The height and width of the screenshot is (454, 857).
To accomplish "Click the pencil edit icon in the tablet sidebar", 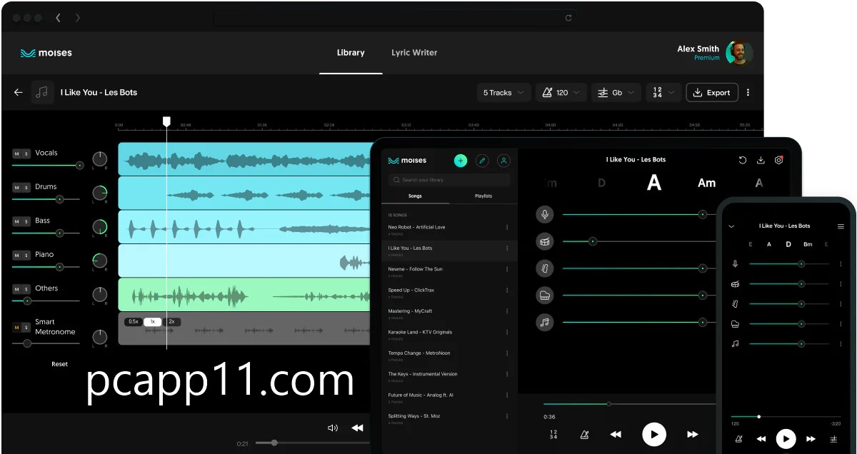I will (x=482, y=161).
